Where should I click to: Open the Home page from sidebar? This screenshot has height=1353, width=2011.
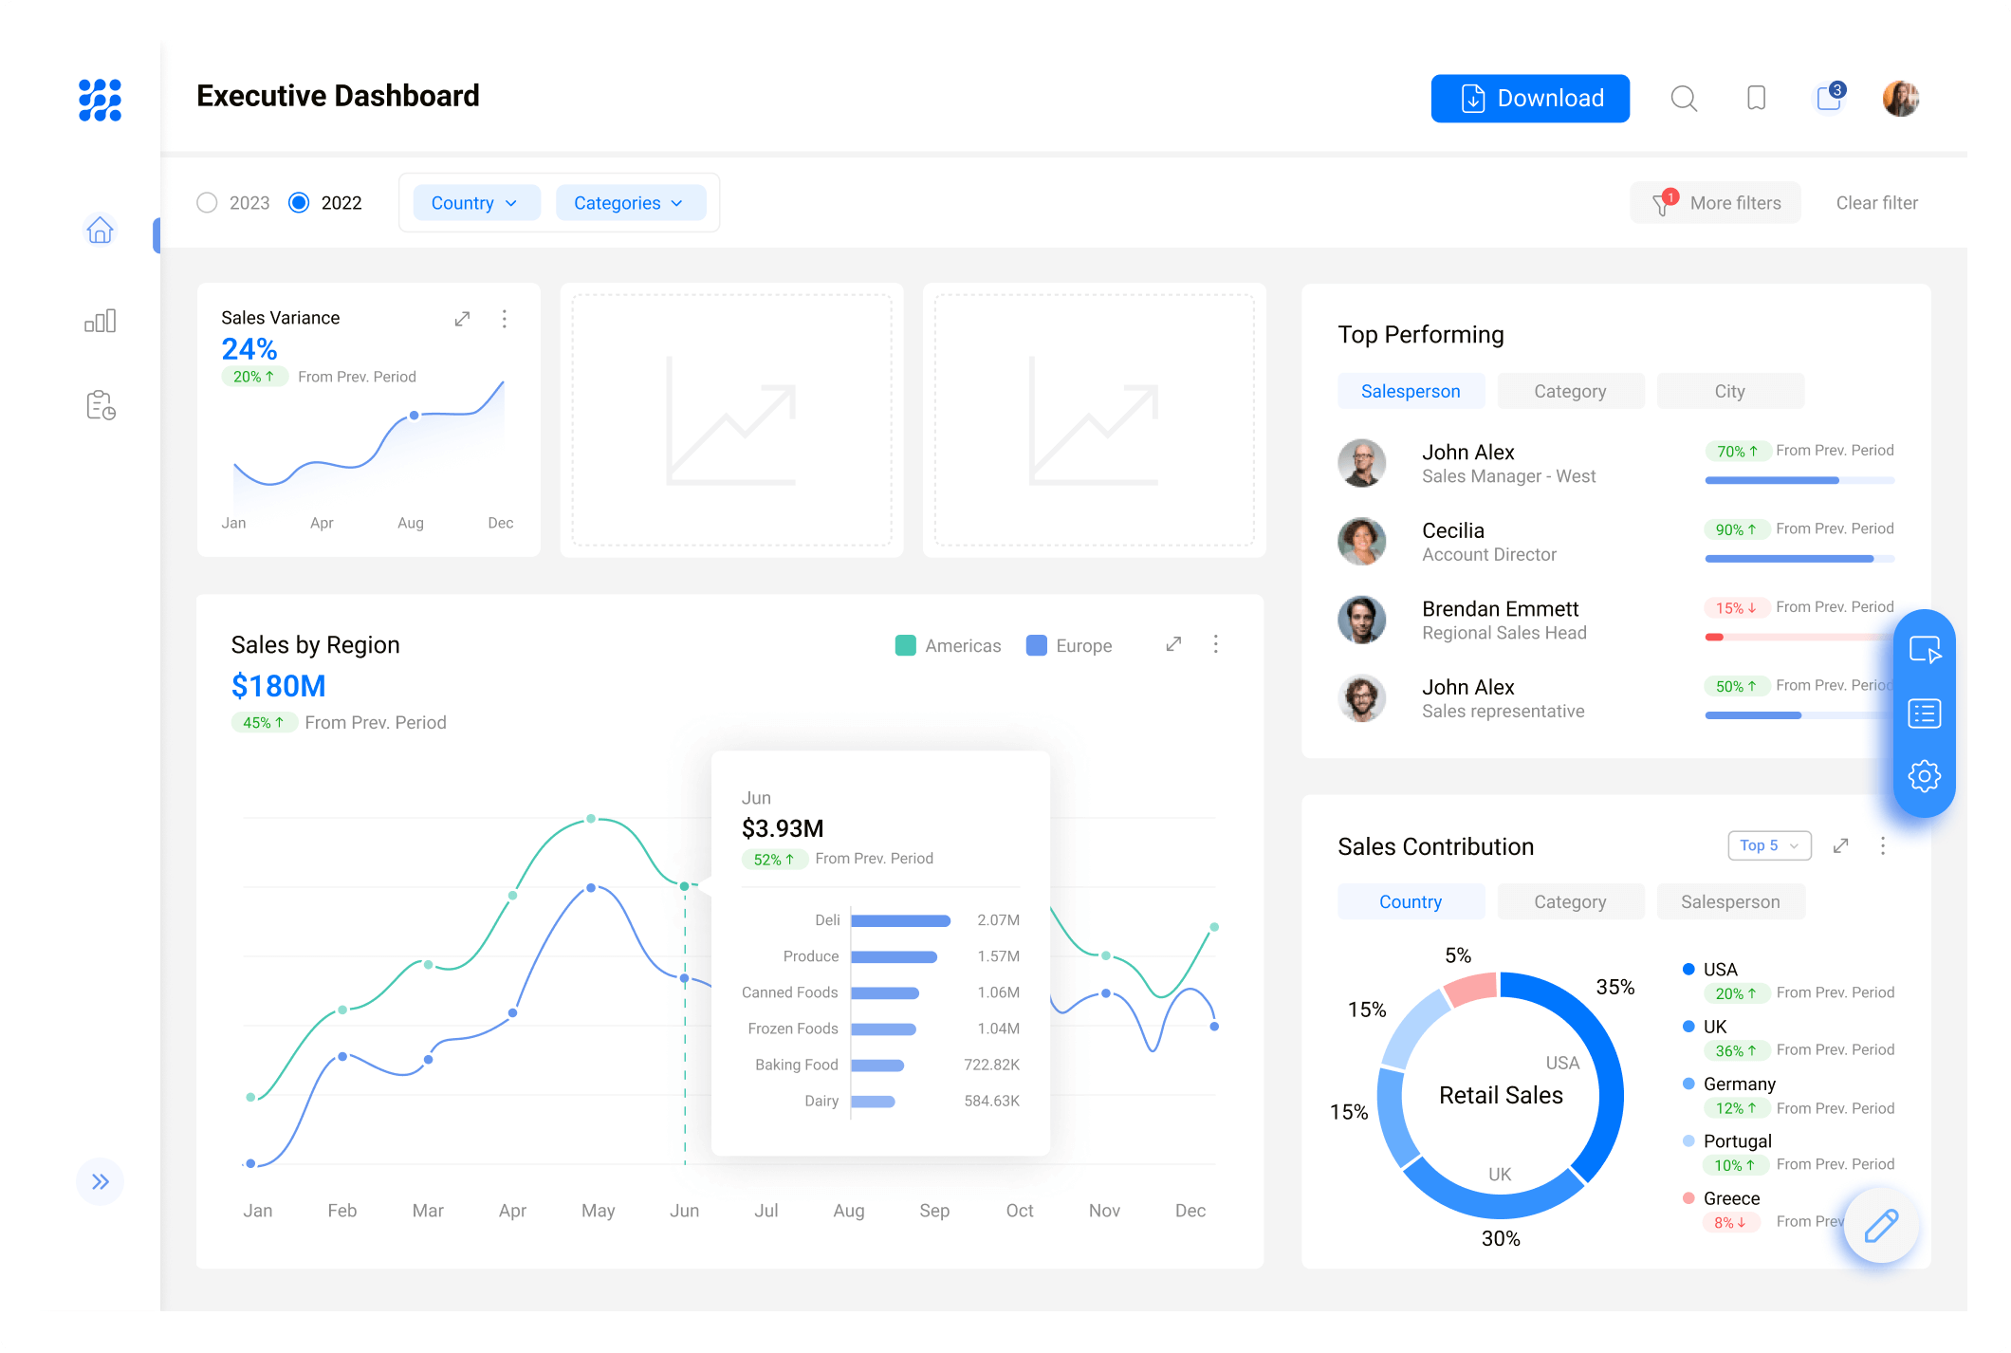[x=100, y=230]
